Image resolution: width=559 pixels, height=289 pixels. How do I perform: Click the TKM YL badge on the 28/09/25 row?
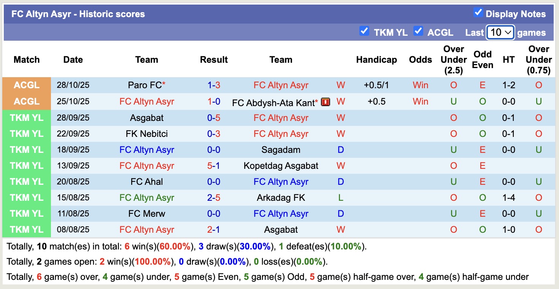pyautogui.click(x=26, y=118)
